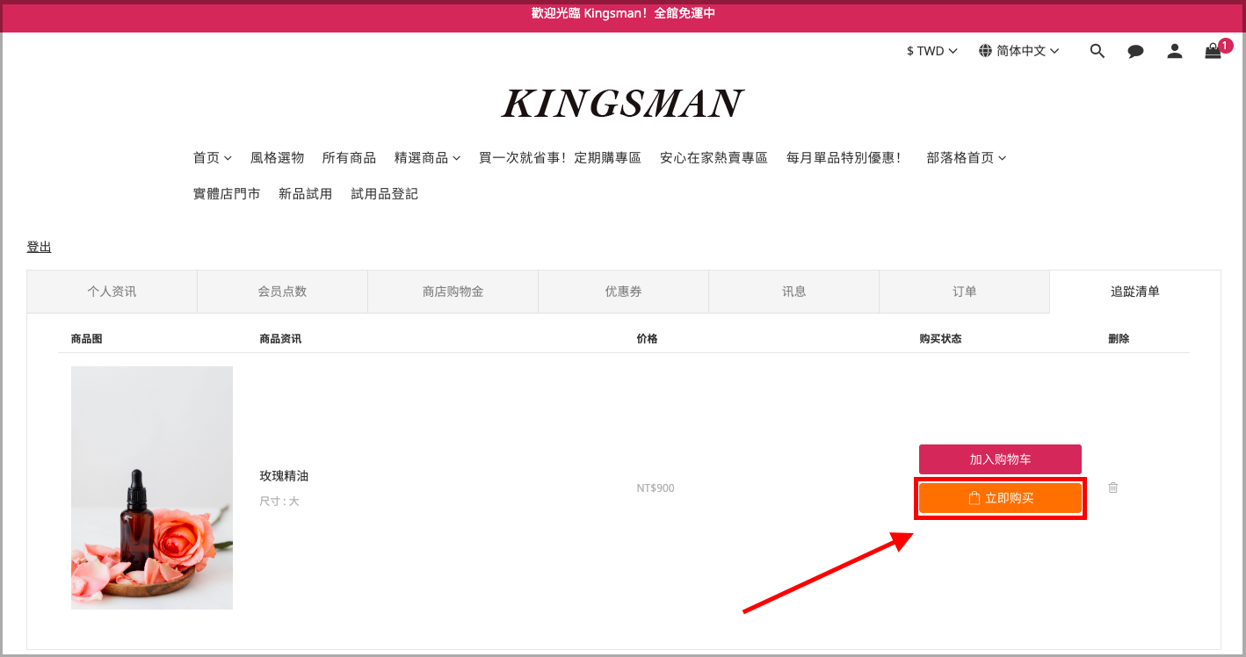Switch to the 讯息 tab
The height and width of the screenshot is (657, 1246).
tap(793, 292)
